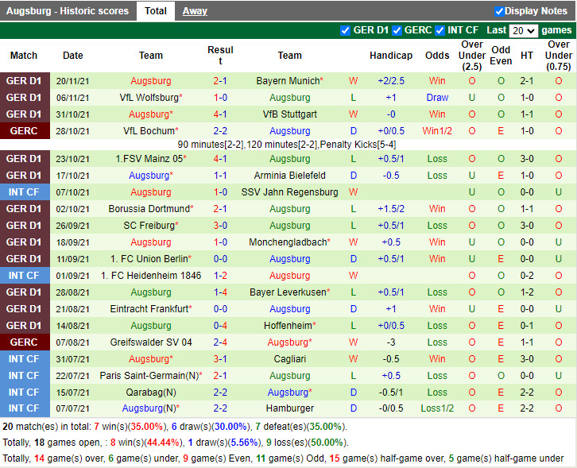The width and height of the screenshot is (577, 468).
Task: Click the -3 handicap for Greifswalder match
Action: tap(391, 342)
